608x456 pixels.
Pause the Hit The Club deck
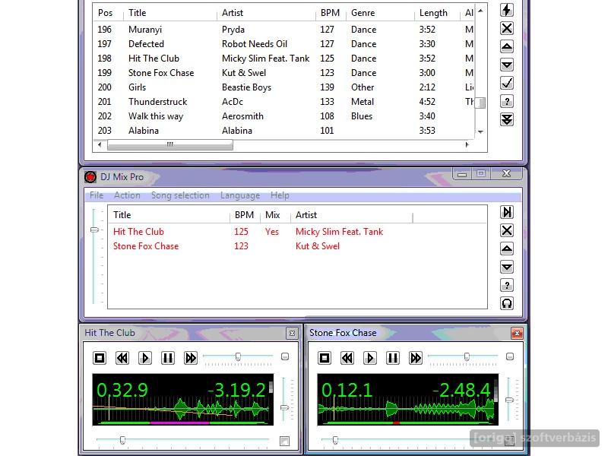pos(168,358)
